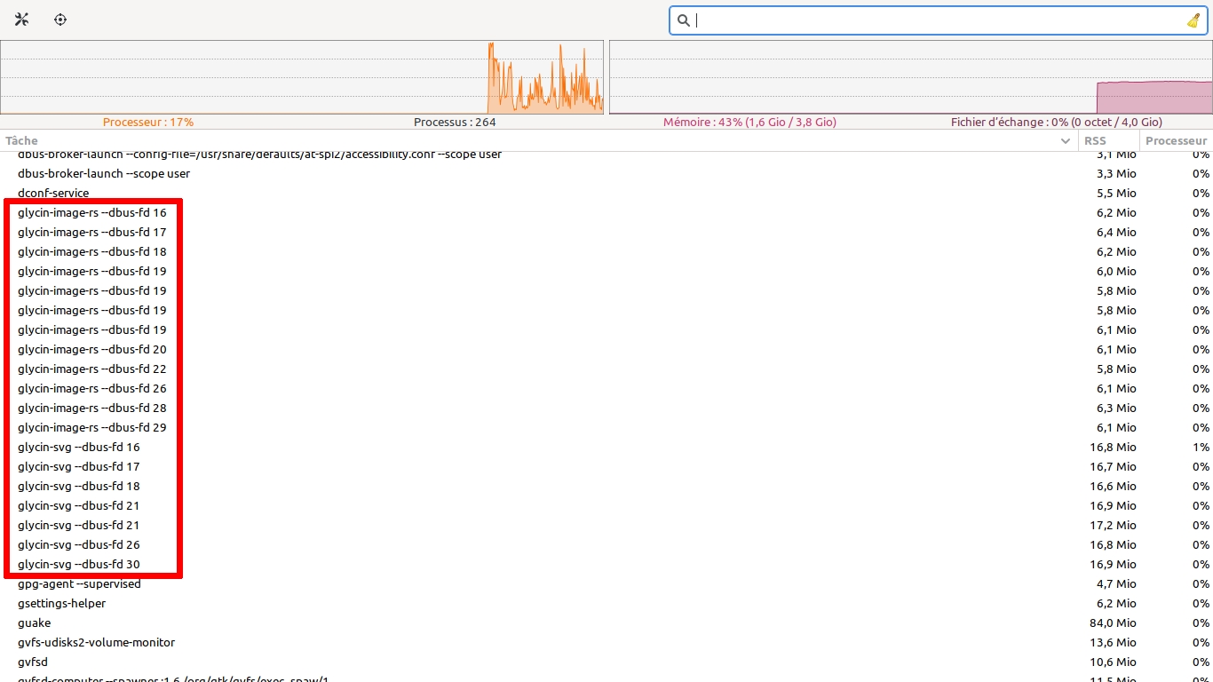Select 'glycin-svg --dbus-fd 26' row
The width and height of the screenshot is (1213, 682).
pos(606,544)
